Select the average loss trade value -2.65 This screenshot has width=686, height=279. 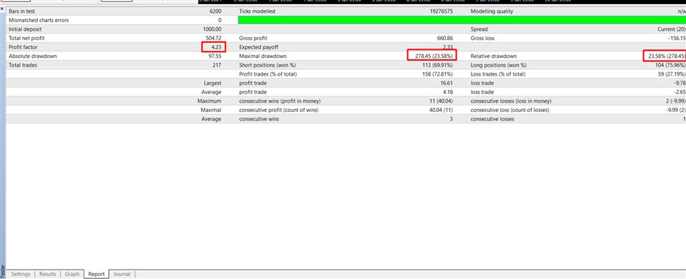click(x=679, y=92)
